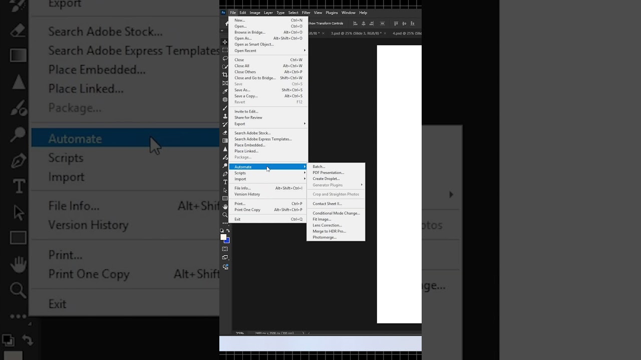Choose Merge to HDR Pro...
Screen dimensions: 641x360
(336, 231)
